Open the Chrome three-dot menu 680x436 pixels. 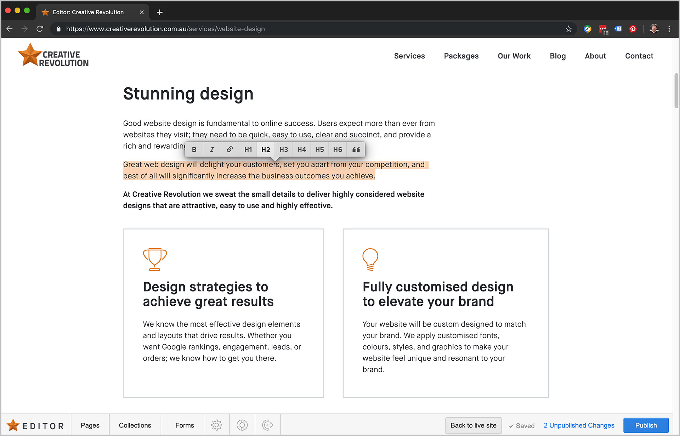click(669, 29)
